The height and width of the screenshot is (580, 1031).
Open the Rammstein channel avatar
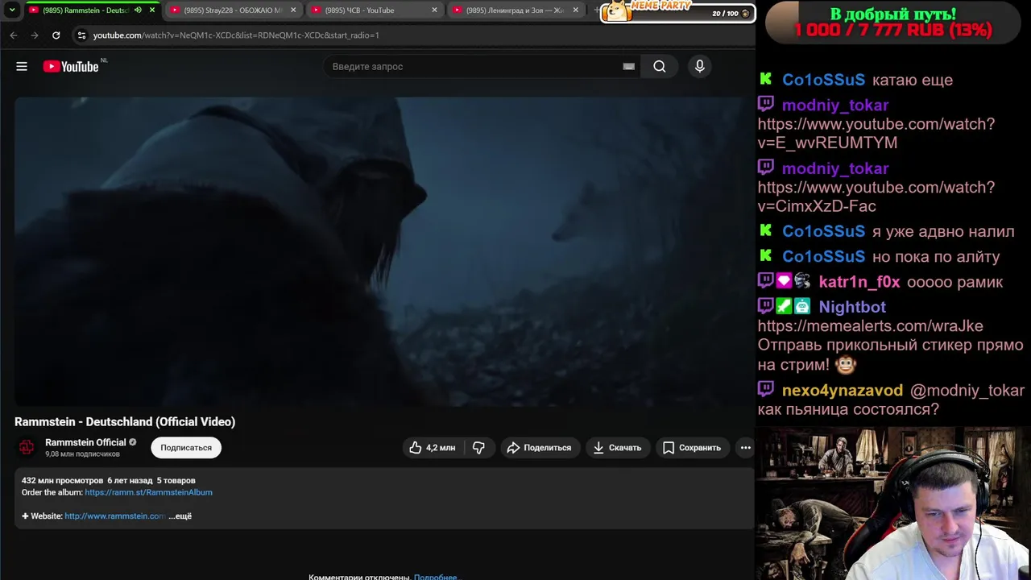click(x=27, y=447)
